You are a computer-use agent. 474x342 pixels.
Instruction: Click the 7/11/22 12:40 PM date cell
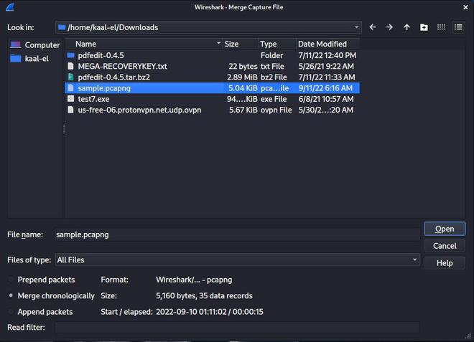pos(327,55)
